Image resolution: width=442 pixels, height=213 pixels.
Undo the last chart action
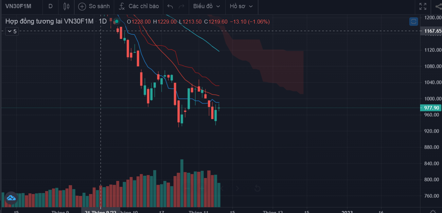pyautogui.click(x=170, y=6)
